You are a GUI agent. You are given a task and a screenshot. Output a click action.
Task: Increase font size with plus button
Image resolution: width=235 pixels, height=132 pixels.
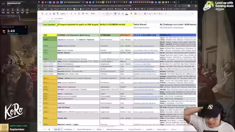click(111, 14)
